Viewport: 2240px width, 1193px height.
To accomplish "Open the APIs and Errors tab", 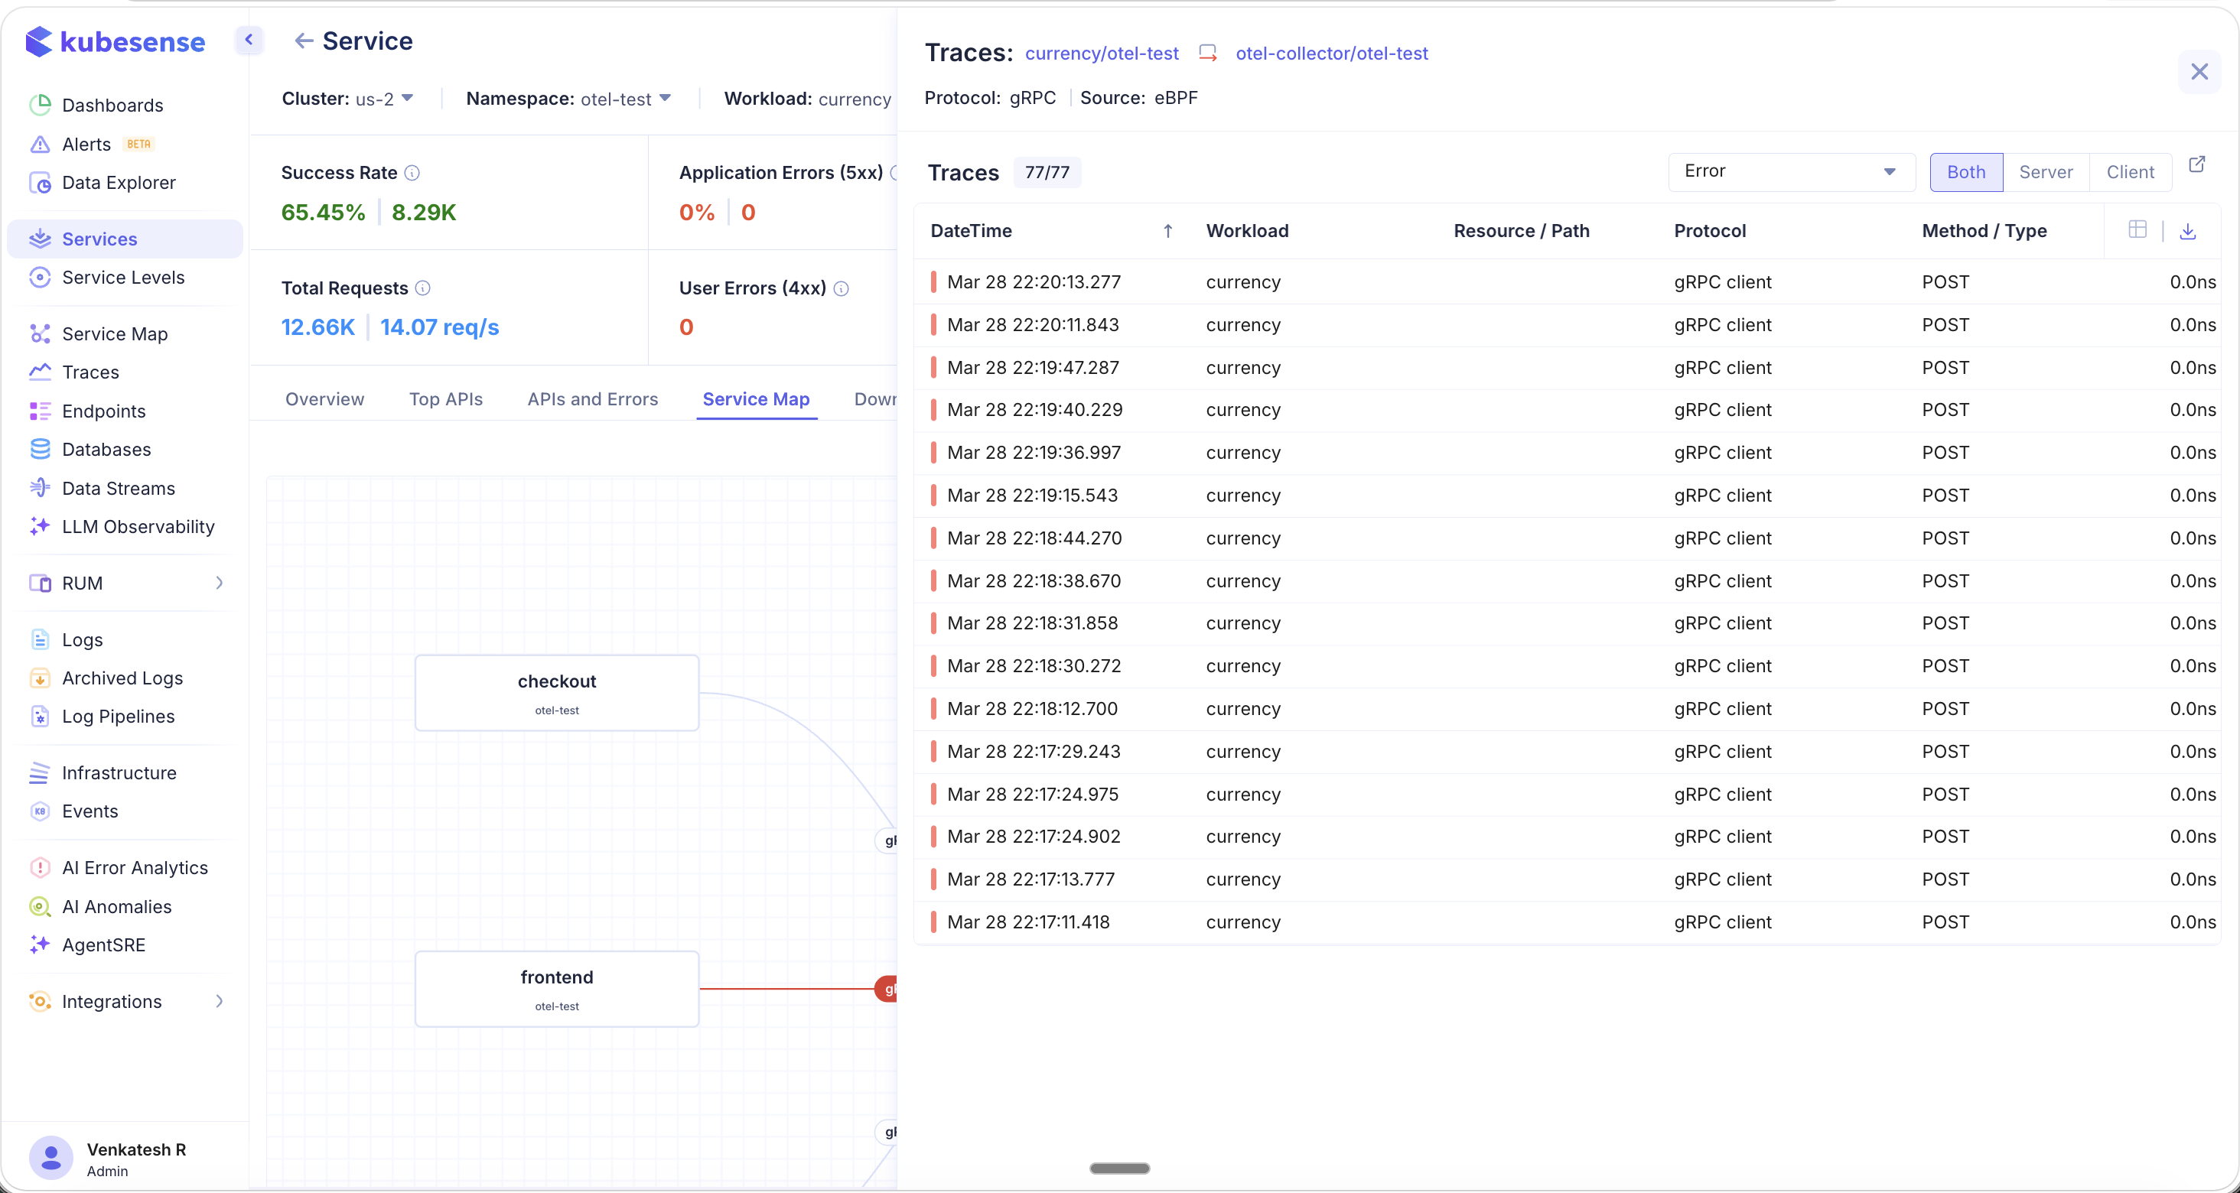I will (592, 398).
